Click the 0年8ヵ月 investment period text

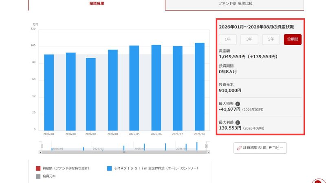[228, 72]
